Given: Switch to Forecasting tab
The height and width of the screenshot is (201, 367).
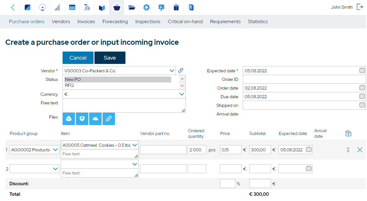Looking at the screenshot, I should click(115, 22).
